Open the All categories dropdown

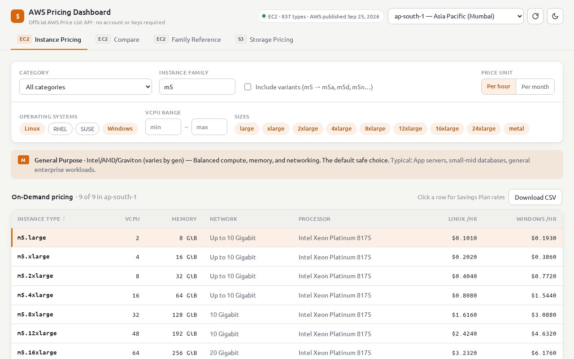coord(86,87)
